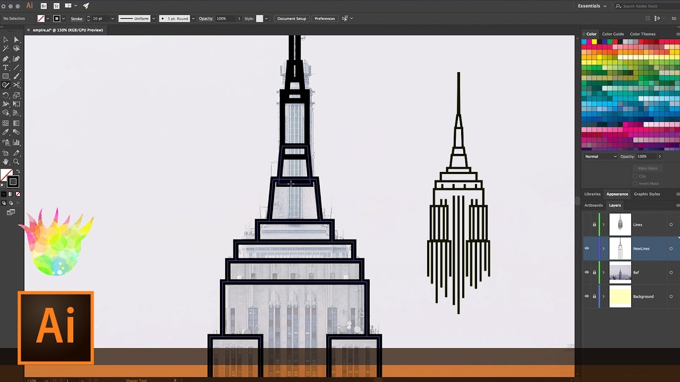Select the Direct Selection tool
This screenshot has width=680, height=382.
(16, 40)
